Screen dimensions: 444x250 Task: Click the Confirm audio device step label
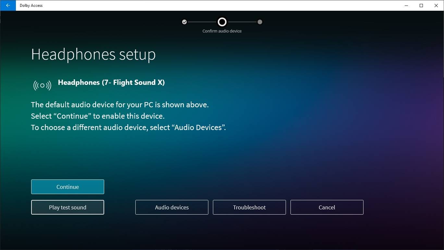[222, 31]
